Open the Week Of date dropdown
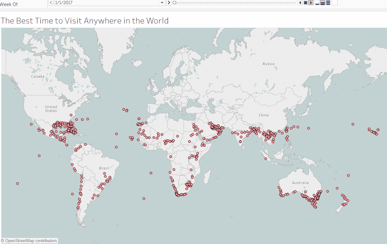 162,3
